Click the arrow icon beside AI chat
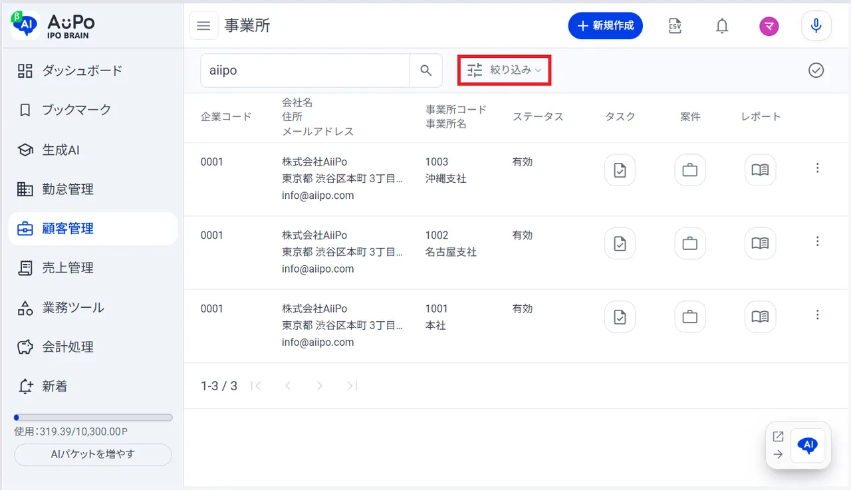 click(778, 455)
